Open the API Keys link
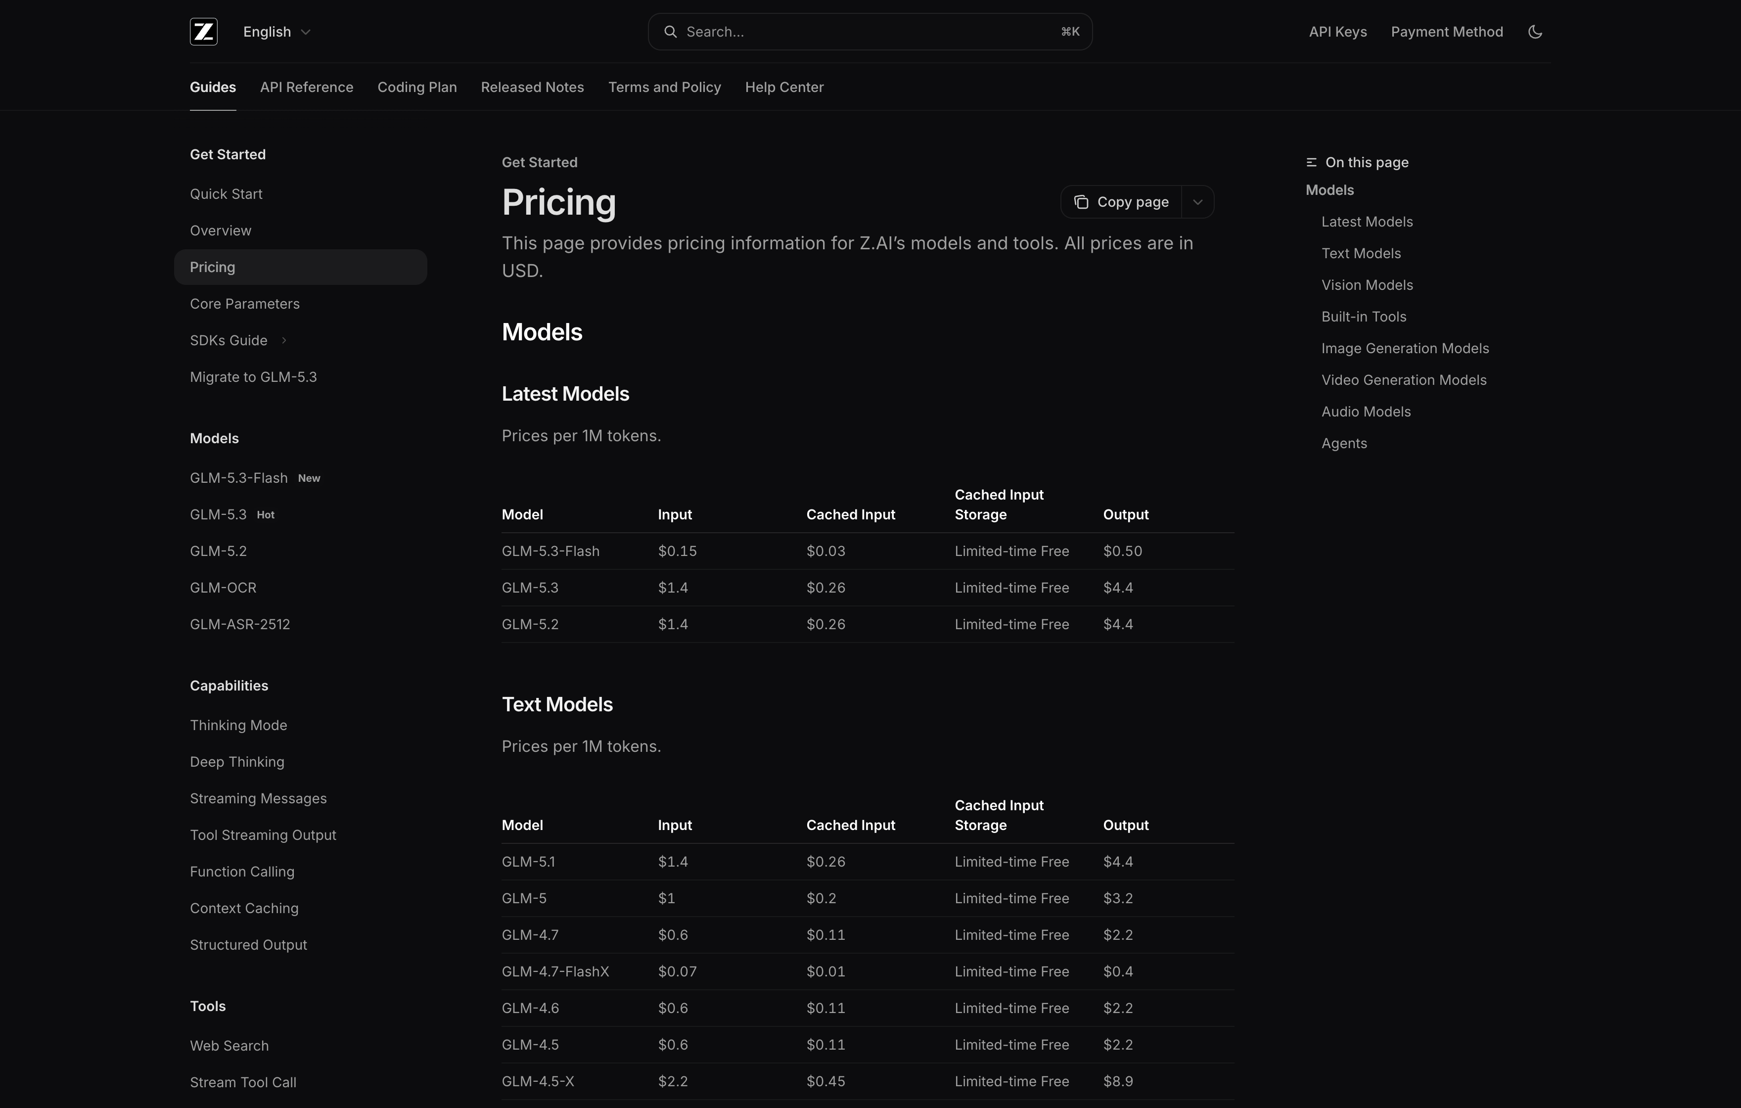The height and width of the screenshot is (1108, 1741). point(1337,32)
